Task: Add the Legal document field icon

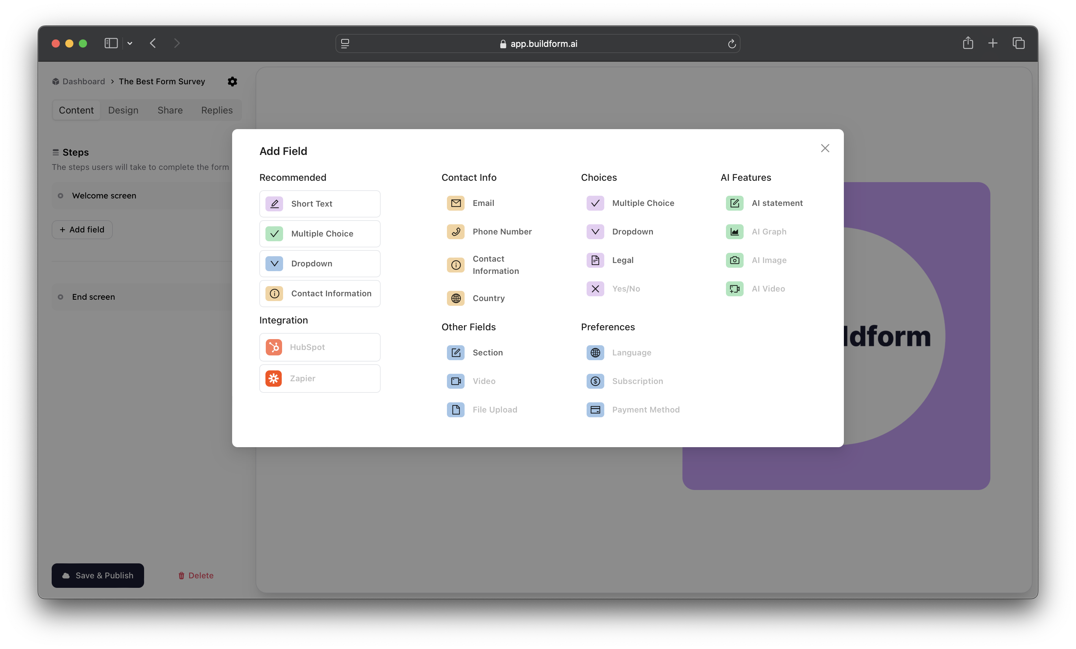Action: (595, 260)
